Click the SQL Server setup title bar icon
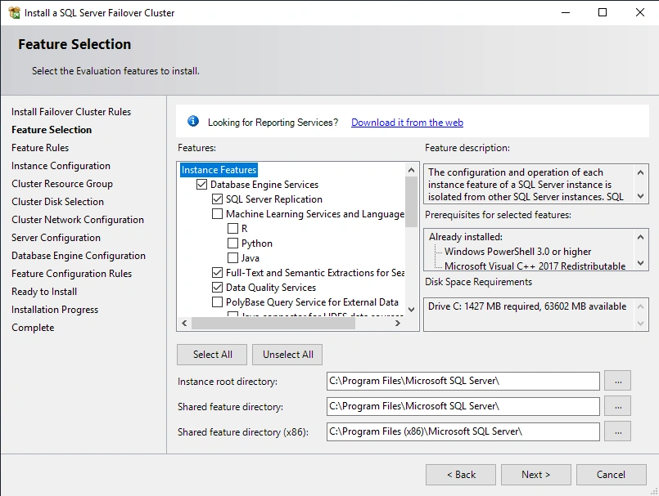This screenshot has width=659, height=496. click(14, 12)
